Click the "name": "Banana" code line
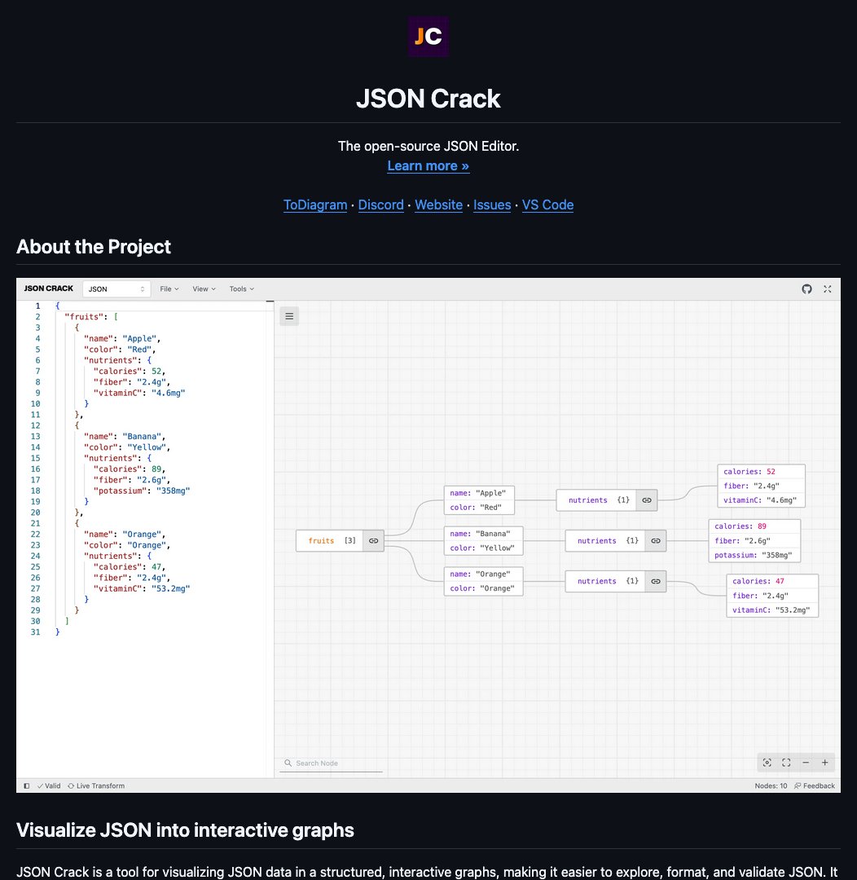The height and width of the screenshot is (880, 857). 124,437
